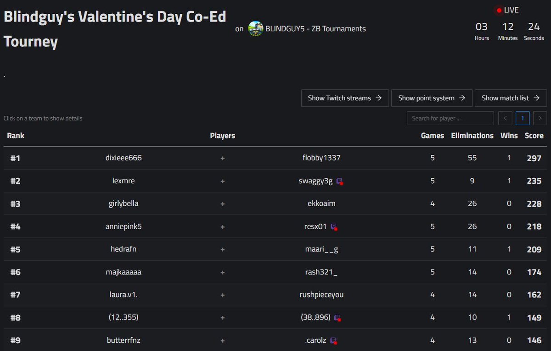
Task: Show point system details
Action: coord(432,98)
